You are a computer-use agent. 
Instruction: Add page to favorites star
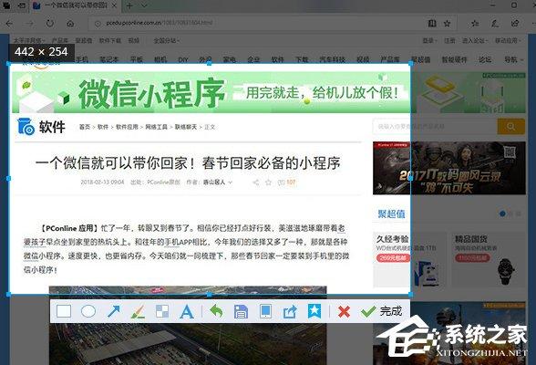click(447, 23)
